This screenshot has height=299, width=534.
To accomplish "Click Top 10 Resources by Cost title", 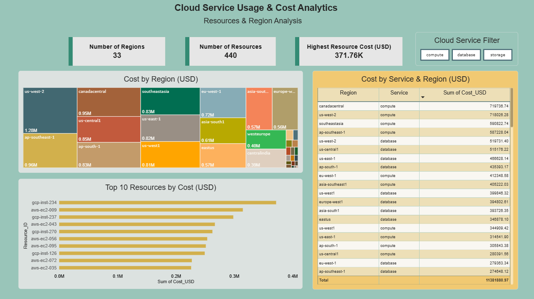I will pyautogui.click(x=161, y=187).
